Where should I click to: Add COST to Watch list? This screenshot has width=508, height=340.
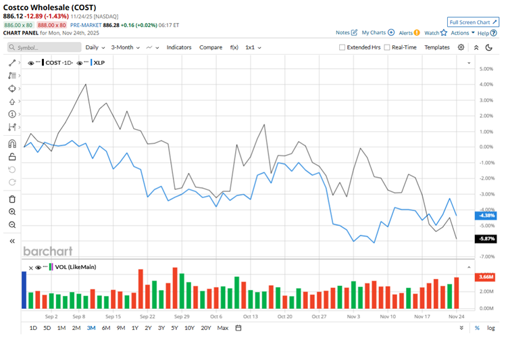click(436, 32)
